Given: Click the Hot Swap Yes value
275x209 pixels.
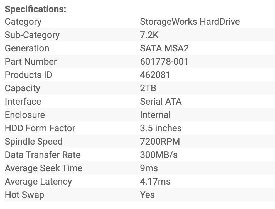Looking at the screenshot, I should (x=147, y=195).
